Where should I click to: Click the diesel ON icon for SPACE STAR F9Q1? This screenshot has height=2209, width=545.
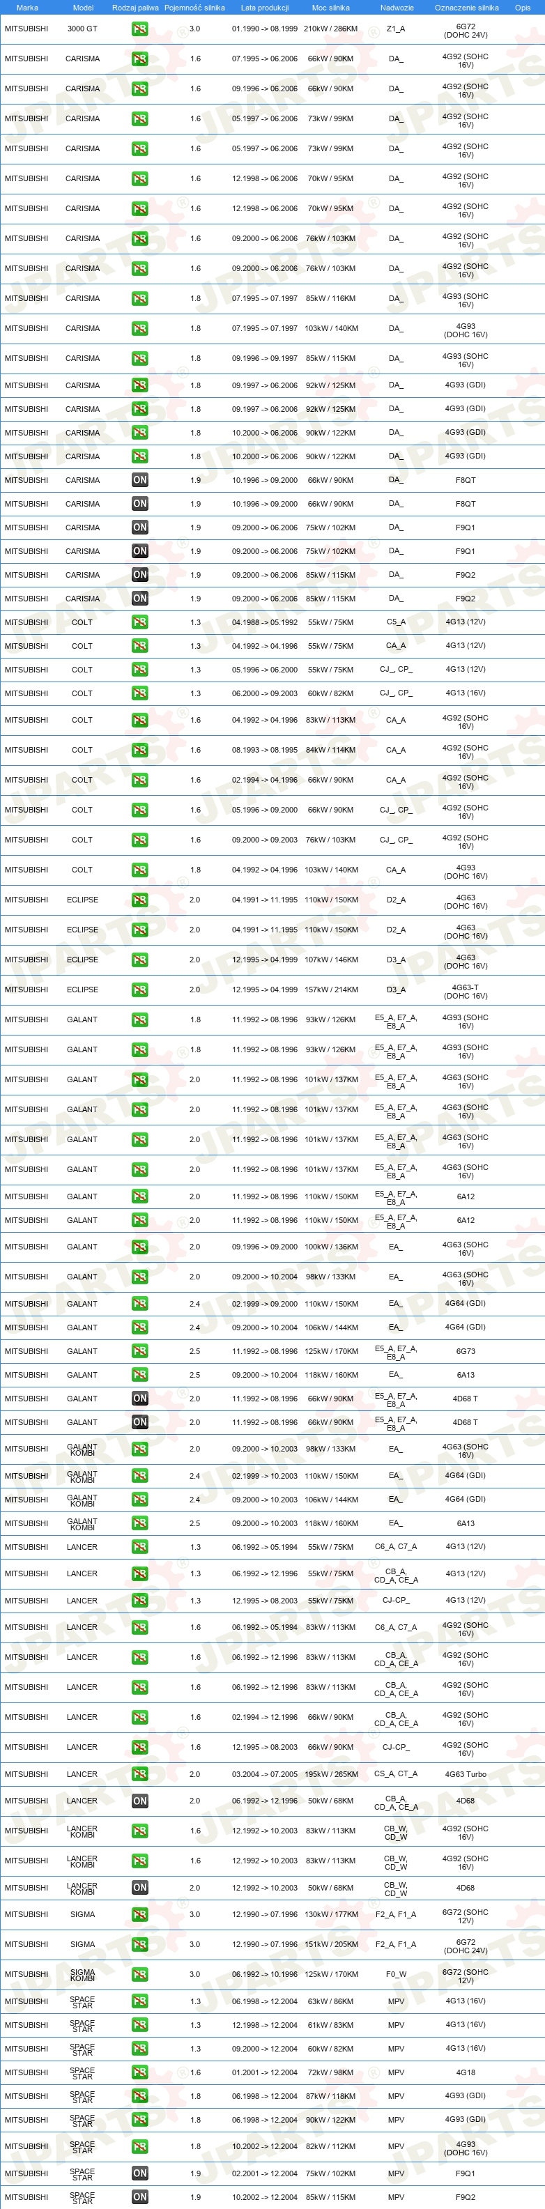(x=139, y=2173)
